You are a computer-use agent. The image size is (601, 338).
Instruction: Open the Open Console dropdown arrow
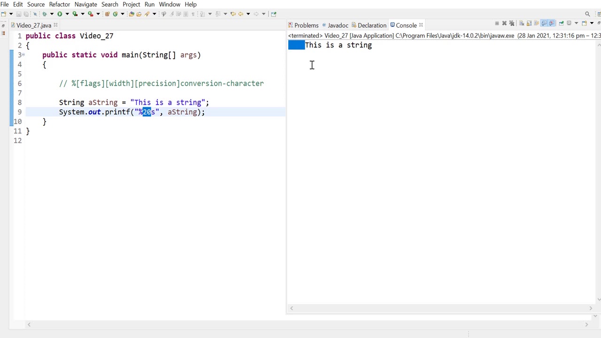pyautogui.click(x=592, y=23)
